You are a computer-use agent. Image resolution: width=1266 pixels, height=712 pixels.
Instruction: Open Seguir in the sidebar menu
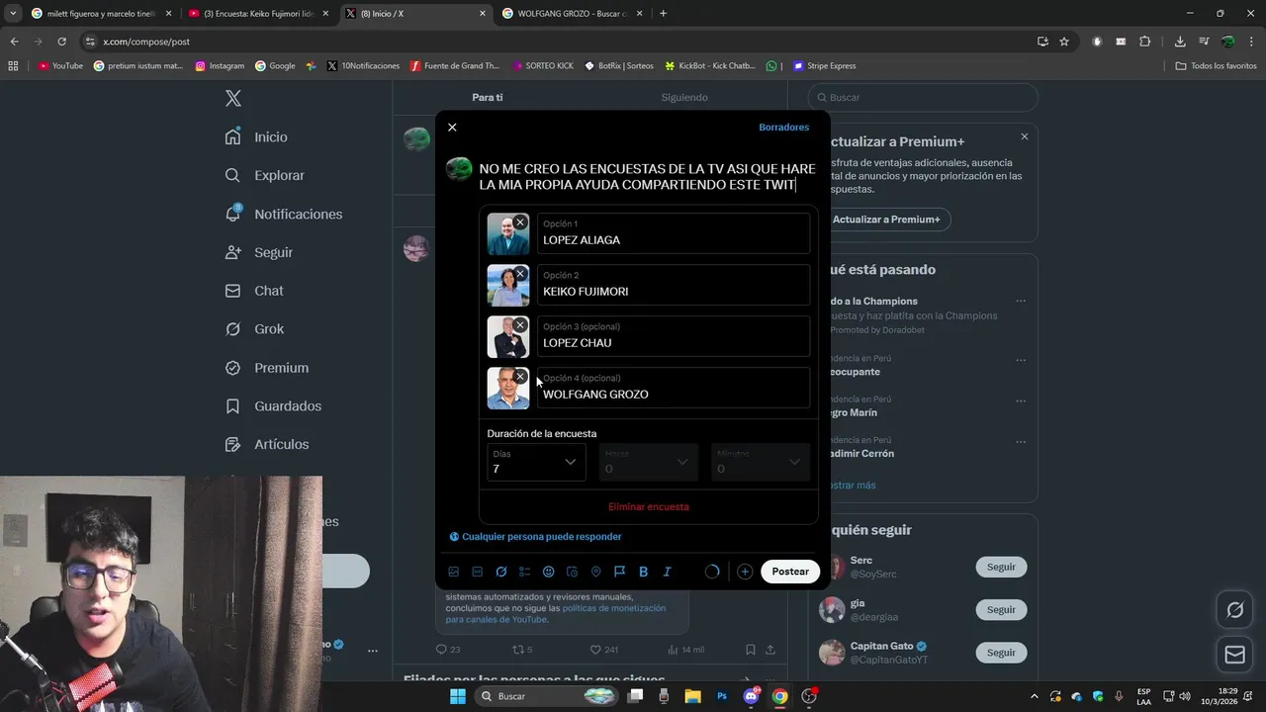[258, 252]
